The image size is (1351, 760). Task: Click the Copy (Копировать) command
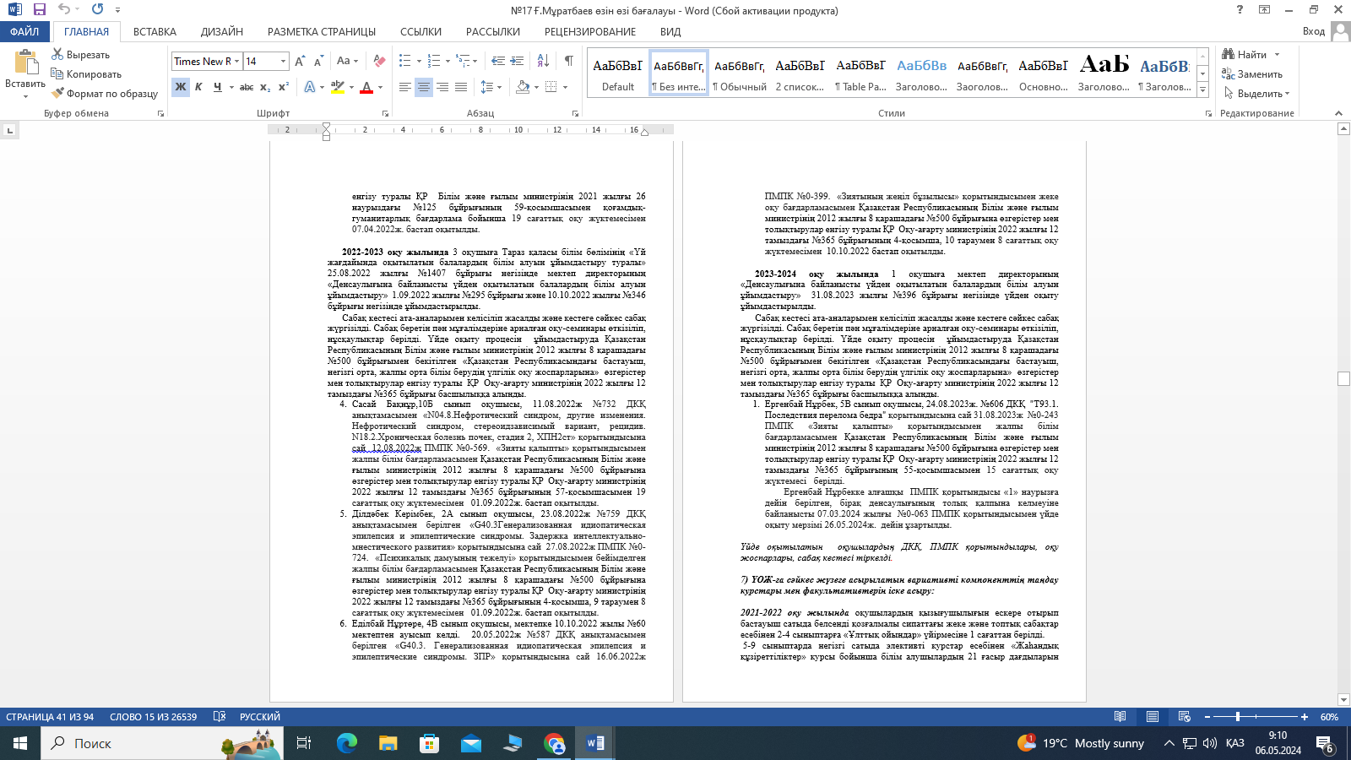[86, 73]
